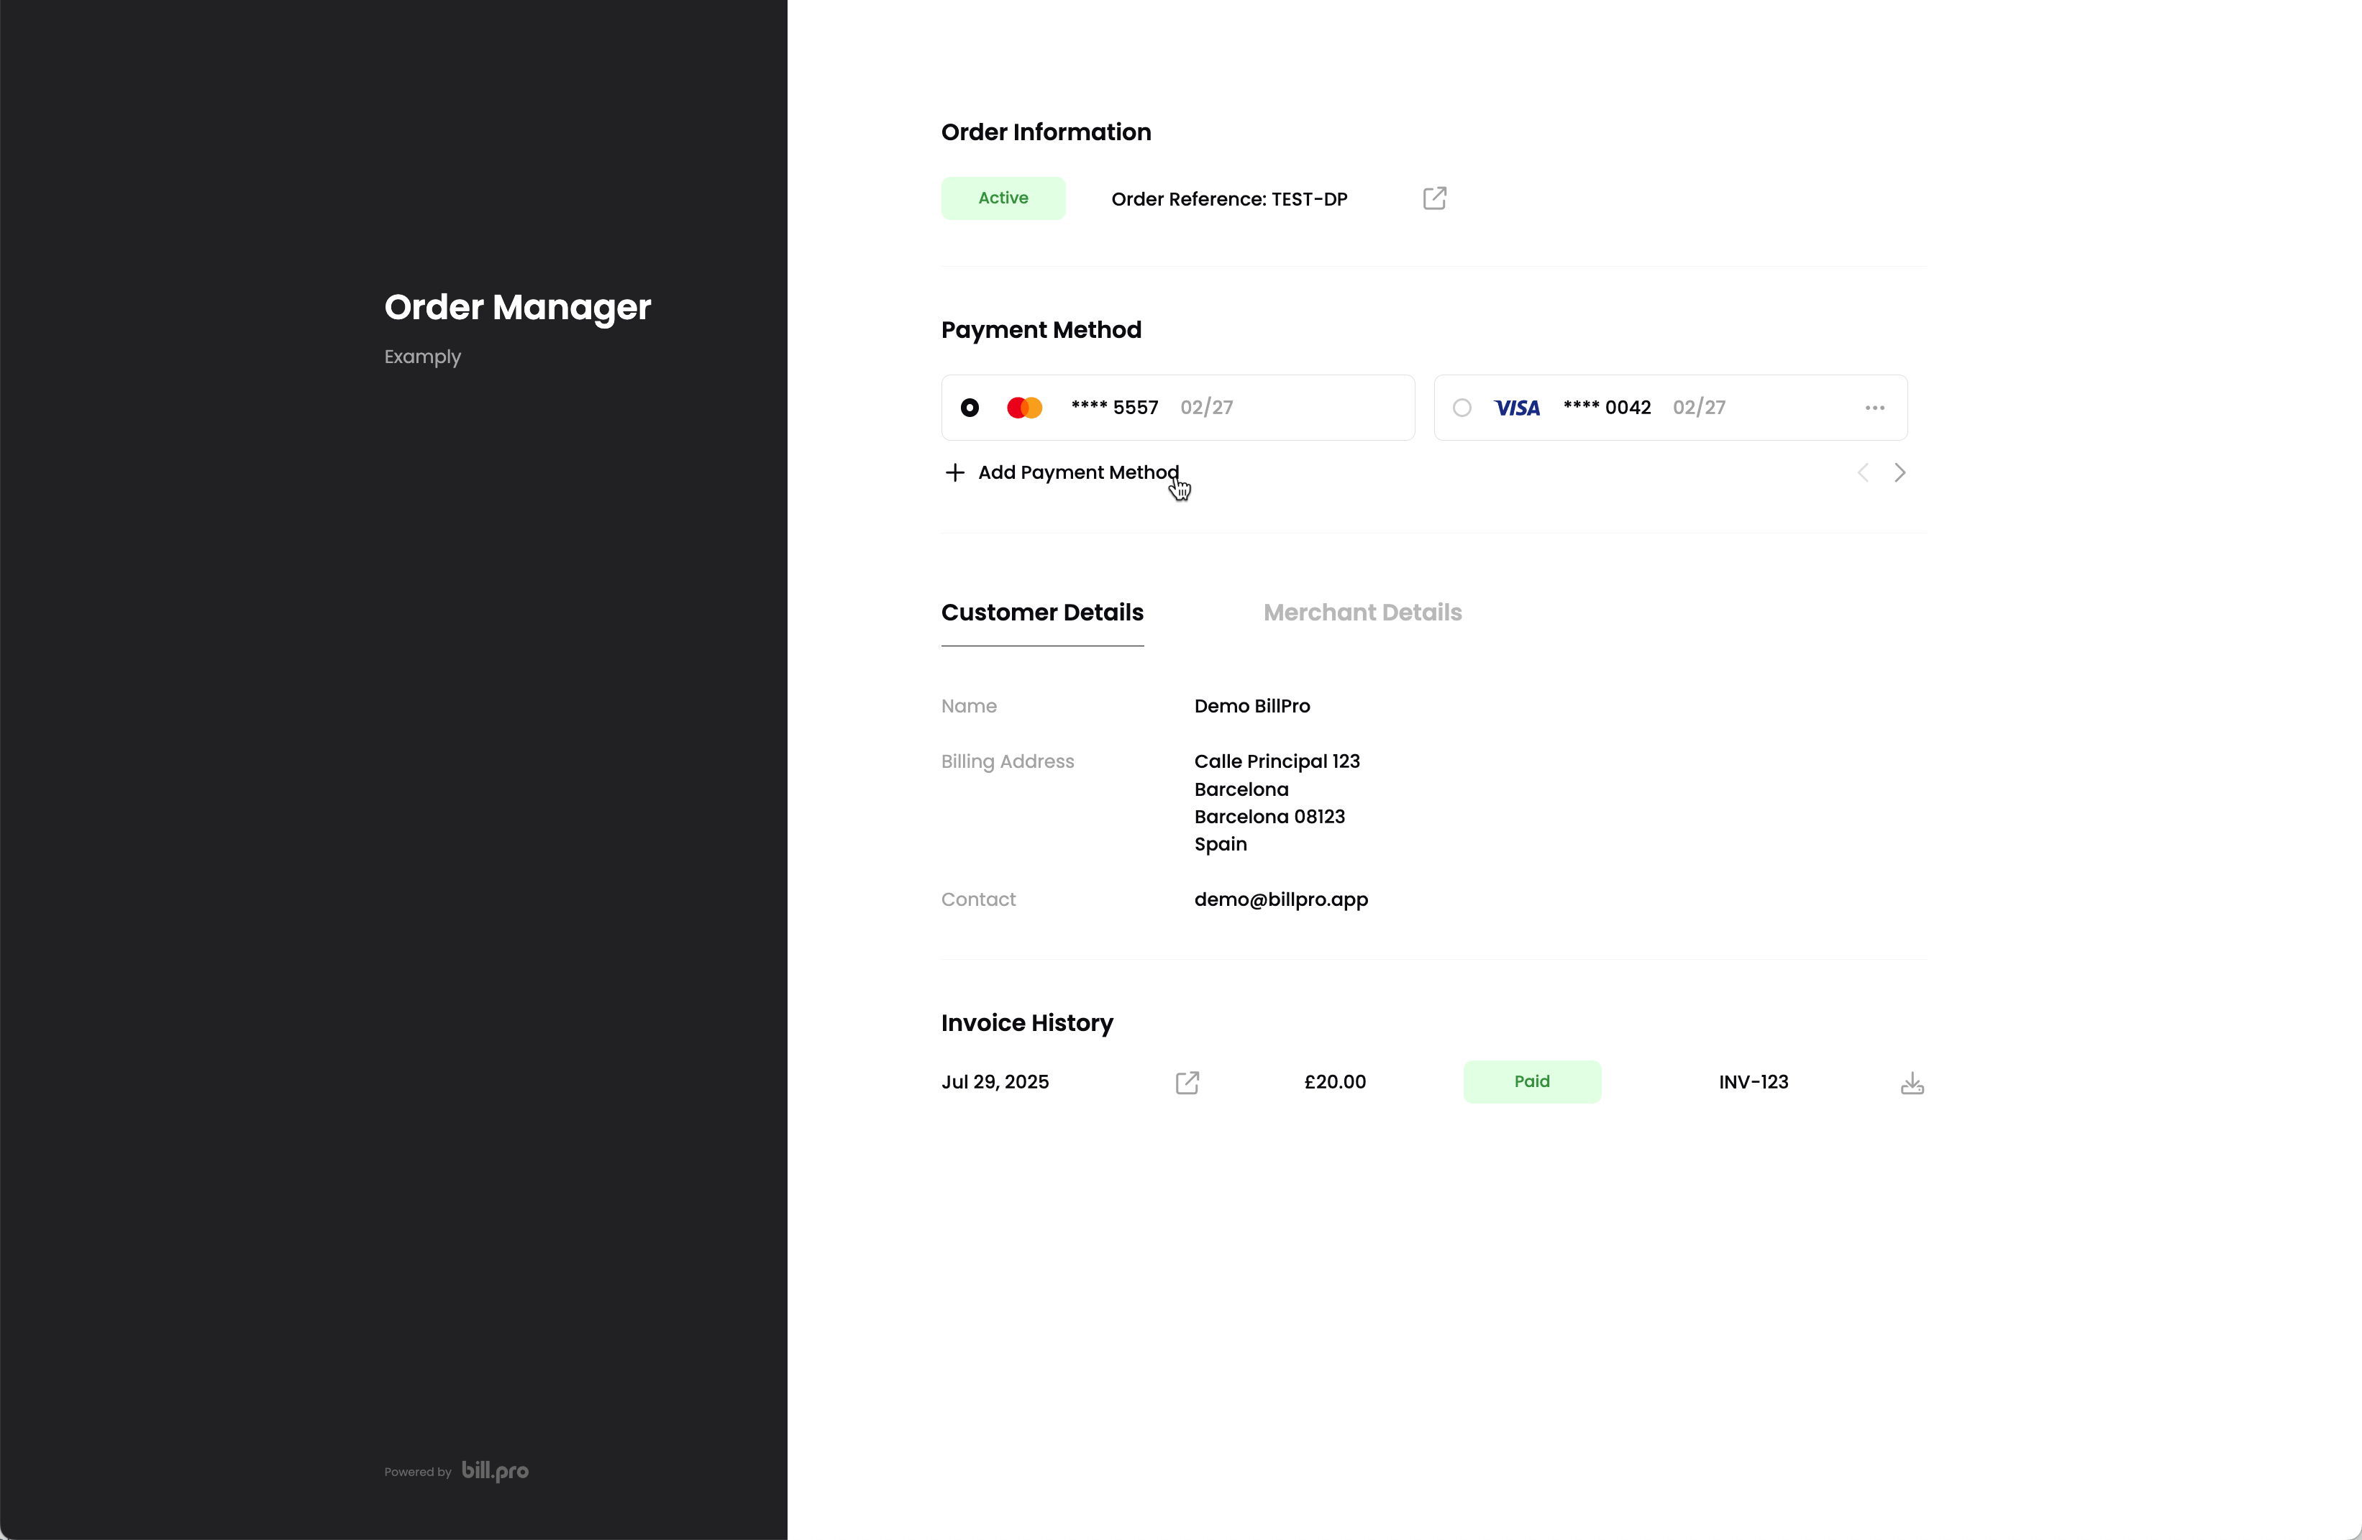This screenshot has height=1540, width=2362.
Task: Click the Active status badge
Action: click(1003, 198)
